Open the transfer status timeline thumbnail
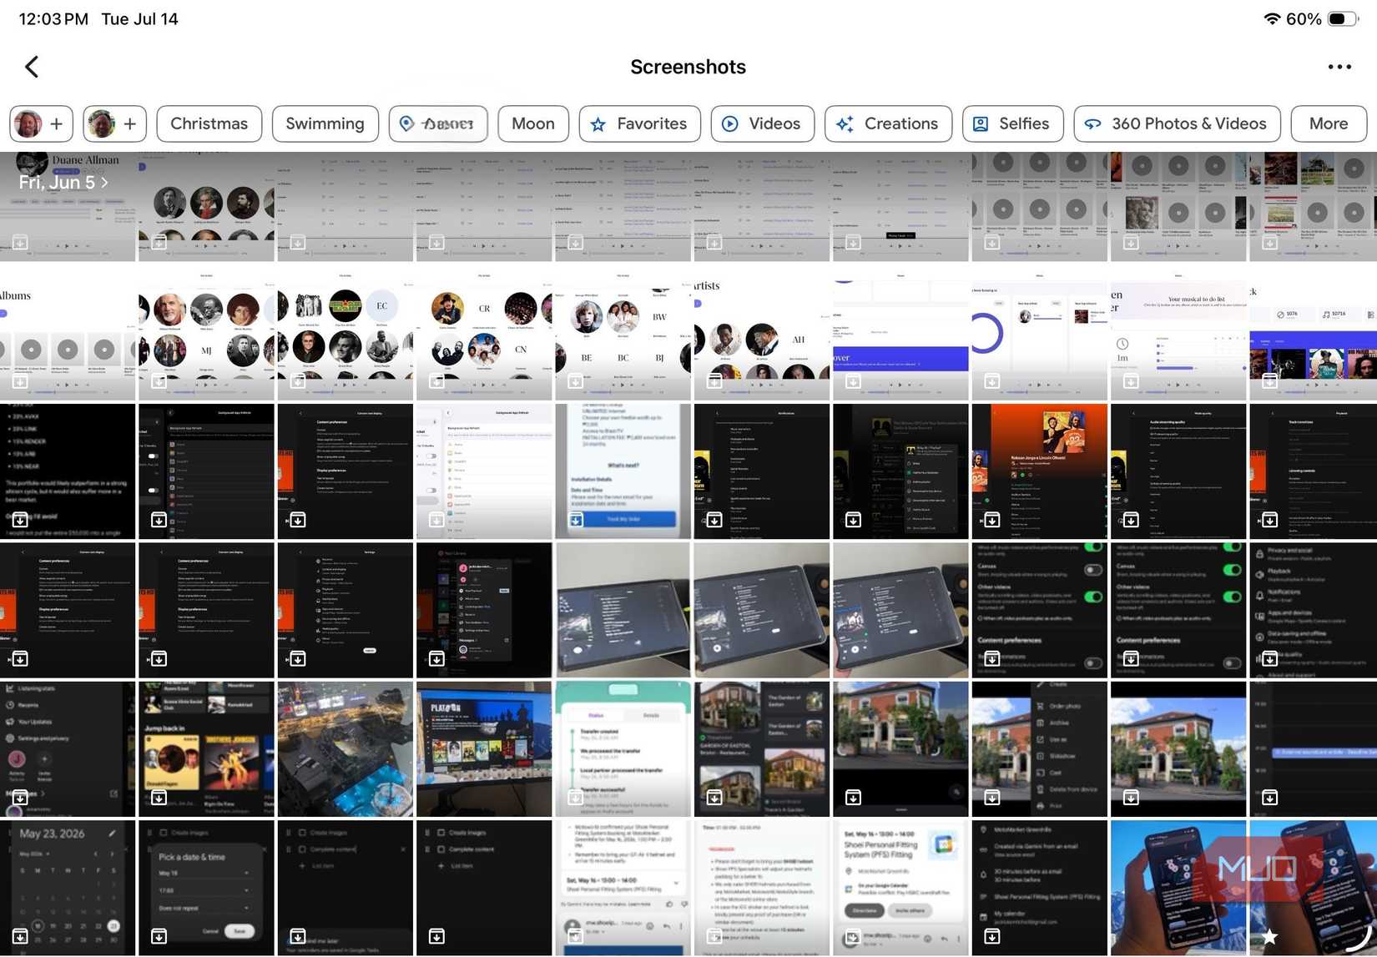1377x957 pixels. 623,749
